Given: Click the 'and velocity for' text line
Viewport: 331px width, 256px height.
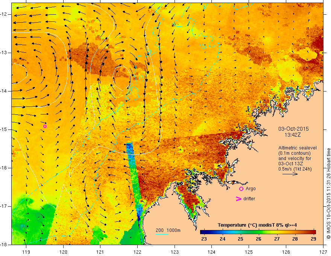Looking at the screenshot, I should [295, 158].
